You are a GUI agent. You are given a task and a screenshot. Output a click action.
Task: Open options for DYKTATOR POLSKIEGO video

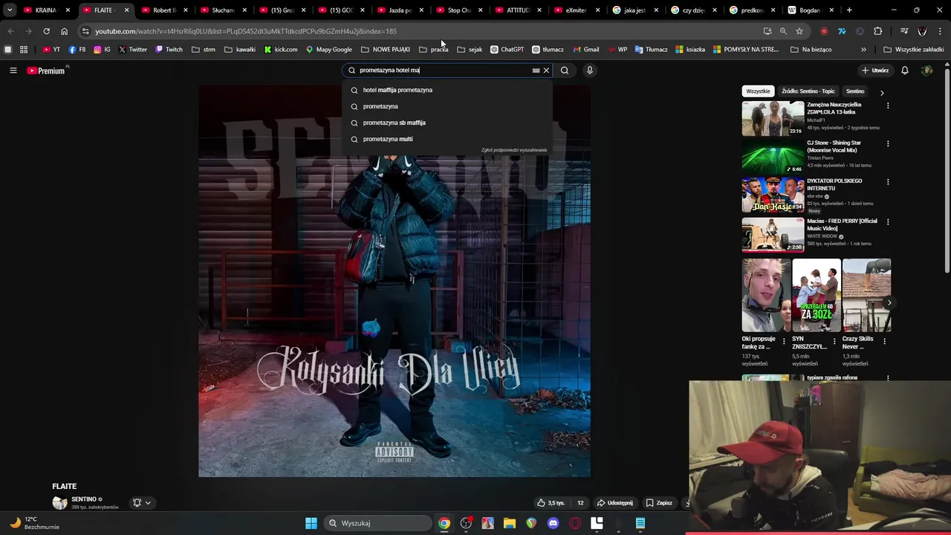pyautogui.click(x=888, y=181)
